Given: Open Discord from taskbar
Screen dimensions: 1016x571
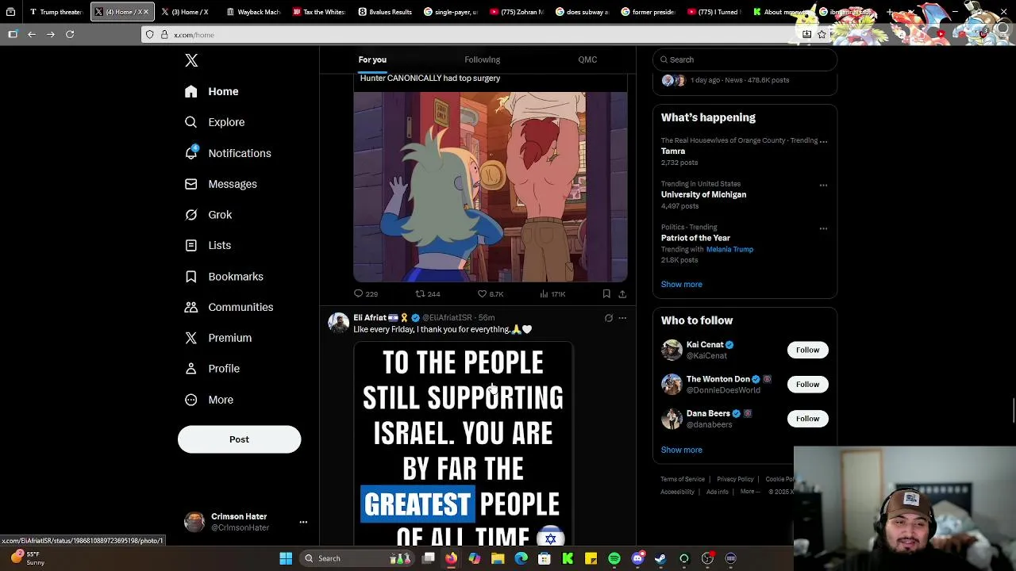Looking at the screenshot, I should 637,558.
